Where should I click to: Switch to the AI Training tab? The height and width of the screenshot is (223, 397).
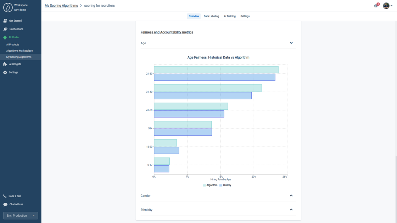229,16
